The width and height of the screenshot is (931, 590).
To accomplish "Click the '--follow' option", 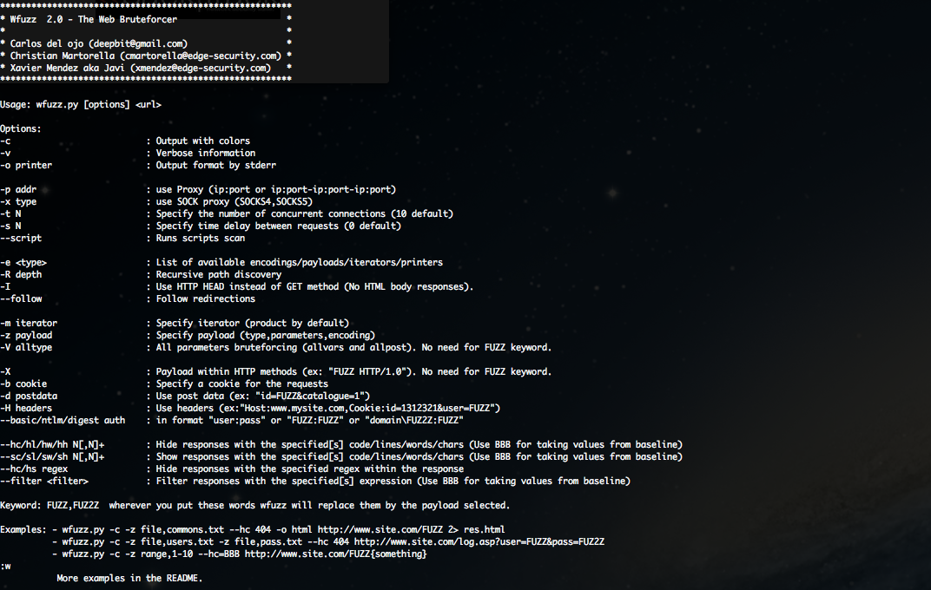I will click(21, 298).
